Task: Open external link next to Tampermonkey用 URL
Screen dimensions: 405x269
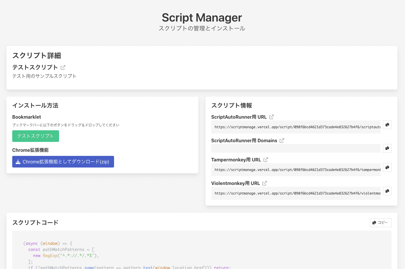Action: [x=266, y=160]
